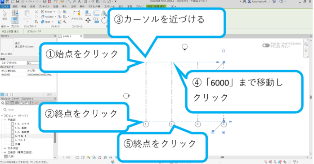The width and height of the screenshot is (314, 164).
Task: Click the Measure tool in quick access toolbar
Action: click(x=62, y=1)
